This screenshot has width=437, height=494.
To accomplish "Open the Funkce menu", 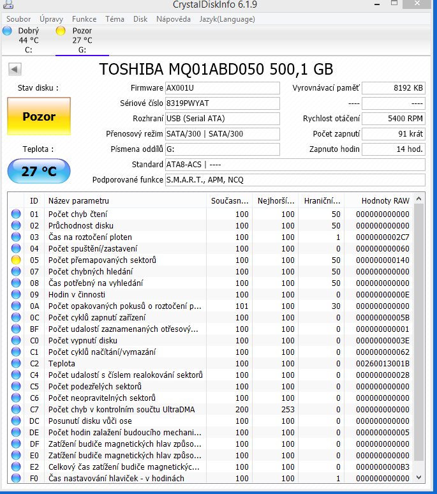I will (x=84, y=19).
